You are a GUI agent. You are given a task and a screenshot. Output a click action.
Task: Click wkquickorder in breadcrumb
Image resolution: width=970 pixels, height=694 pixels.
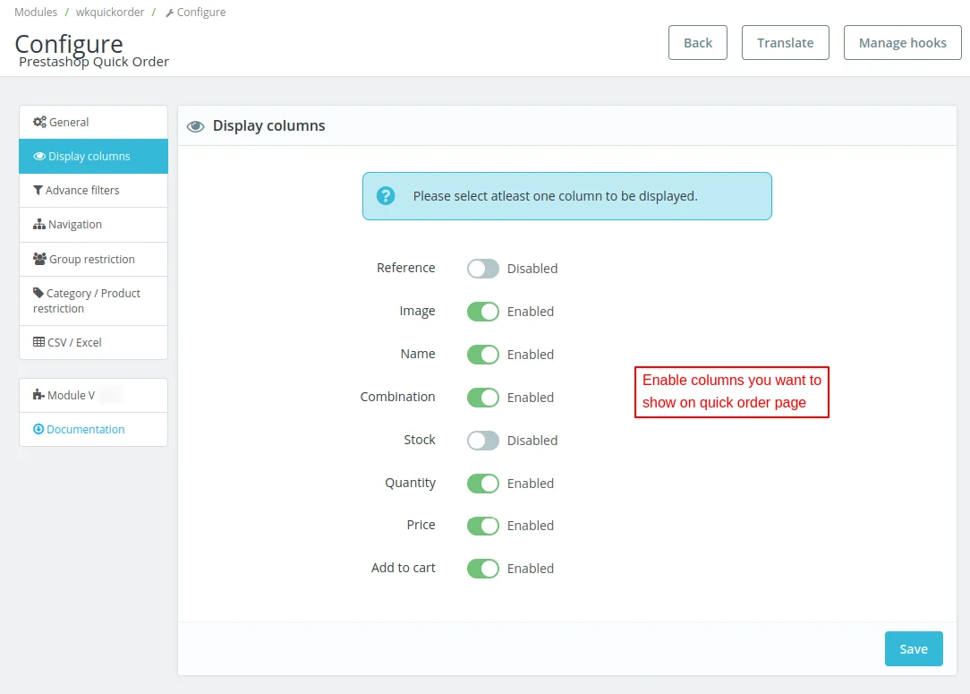pos(110,12)
